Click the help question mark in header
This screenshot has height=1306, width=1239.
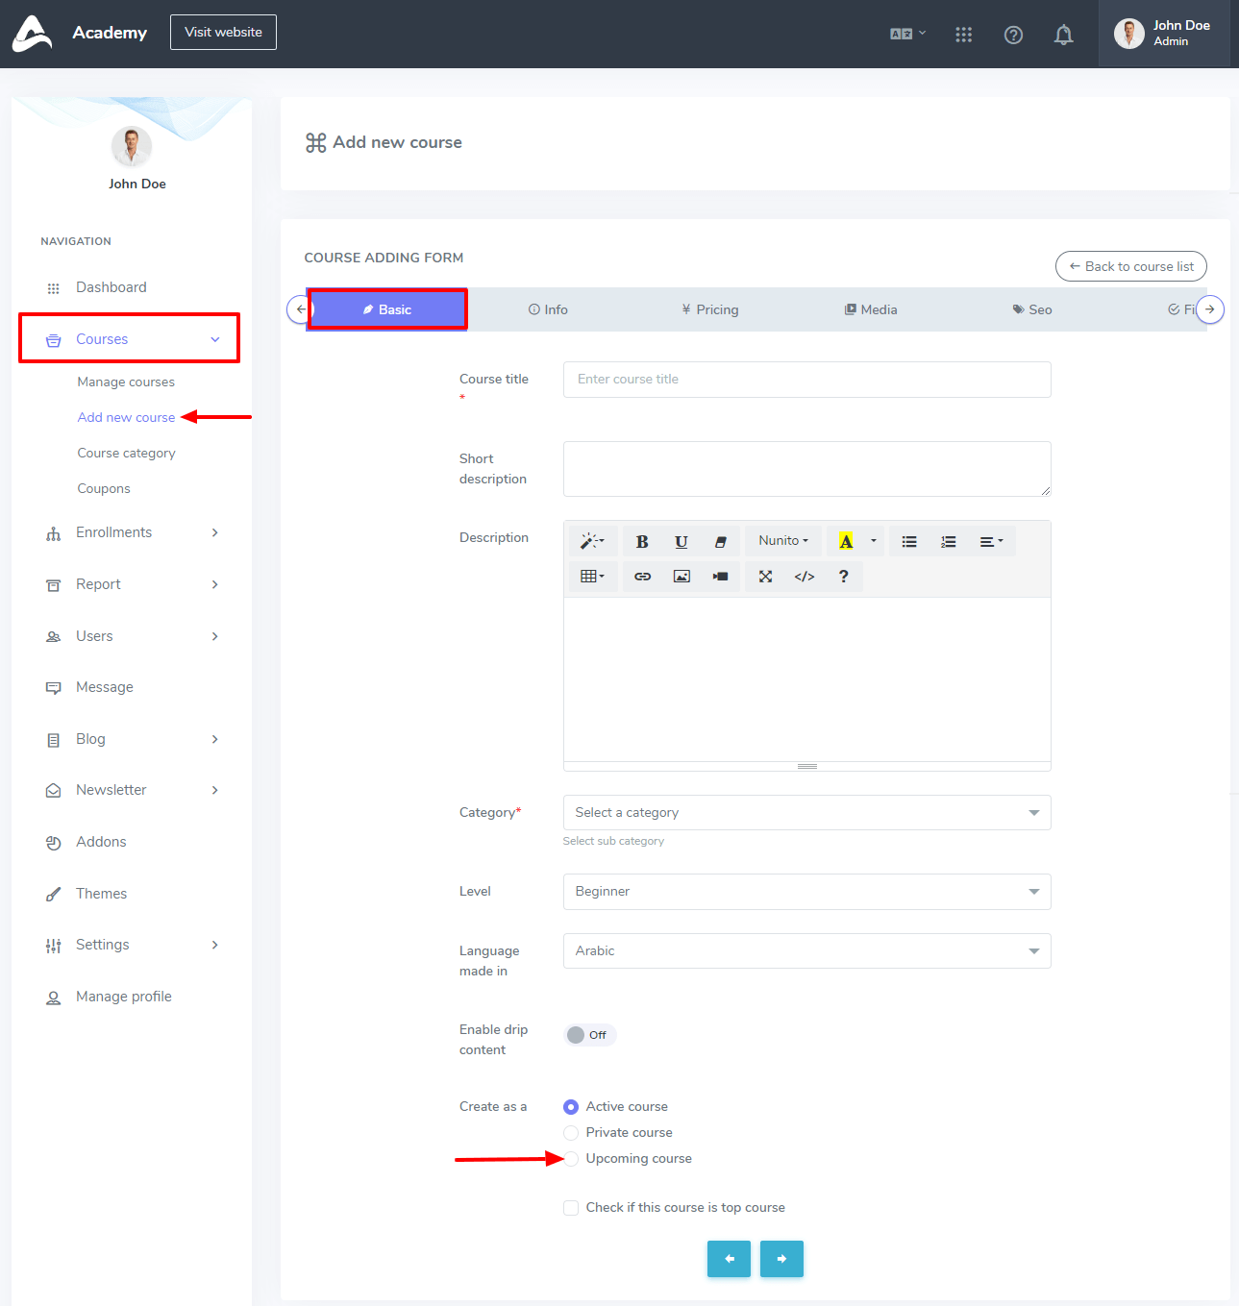coord(1013,35)
